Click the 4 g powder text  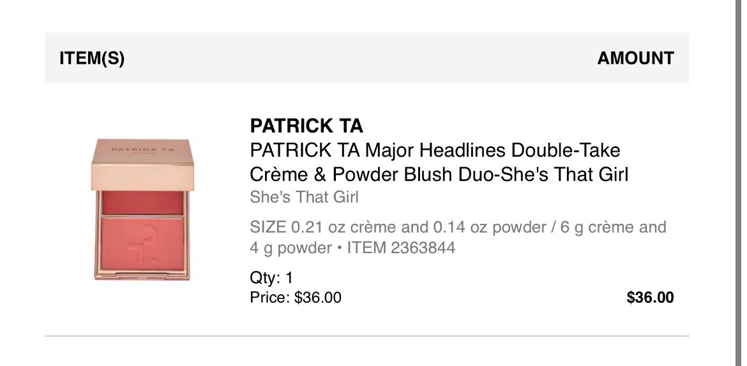pos(289,248)
